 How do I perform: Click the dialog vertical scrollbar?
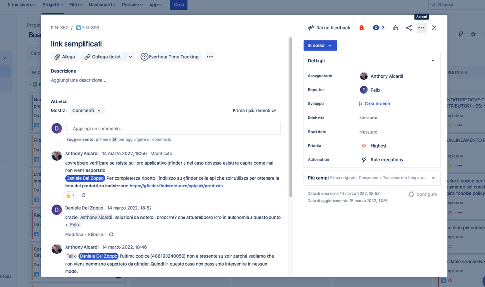click(x=290, y=118)
